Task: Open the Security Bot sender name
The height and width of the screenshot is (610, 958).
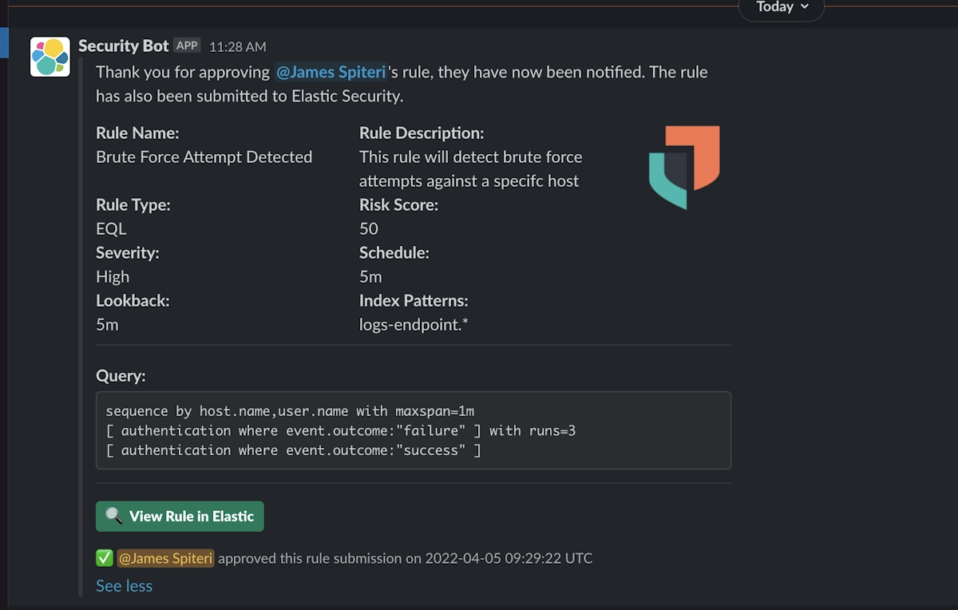Action: tap(124, 46)
